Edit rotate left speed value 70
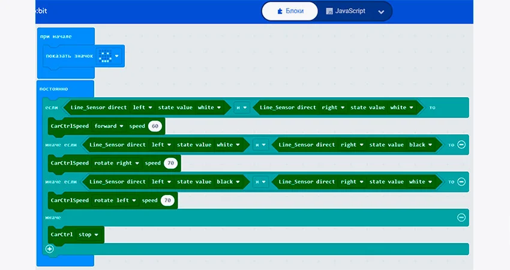510x270 pixels. 167,200
